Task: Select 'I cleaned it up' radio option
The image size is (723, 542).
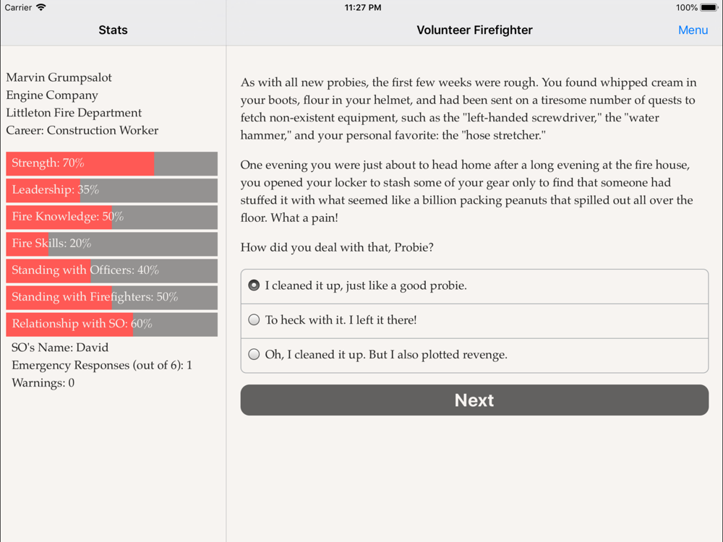Action: [x=254, y=285]
